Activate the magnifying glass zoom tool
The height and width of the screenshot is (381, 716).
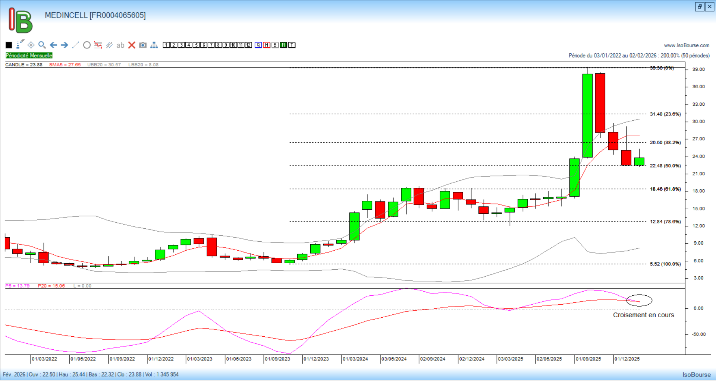42,45
